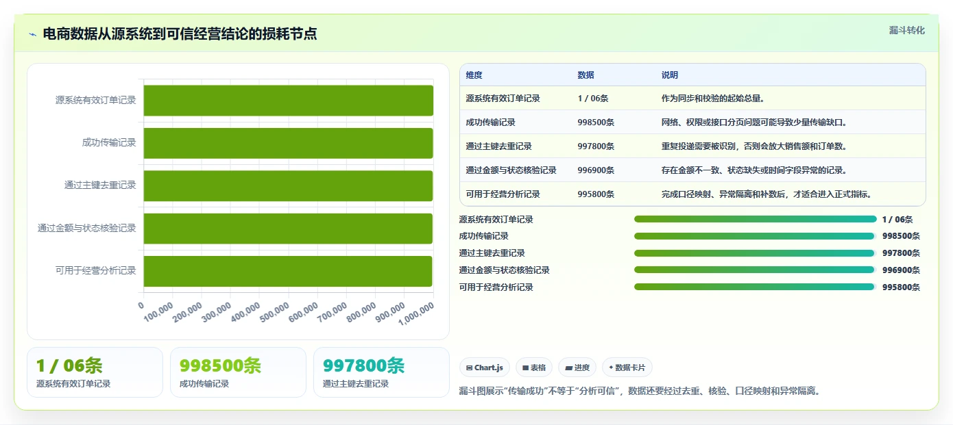This screenshot has width=953, height=425.
Task: Click the 1 / 06条 summary card
Action: click(95, 372)
